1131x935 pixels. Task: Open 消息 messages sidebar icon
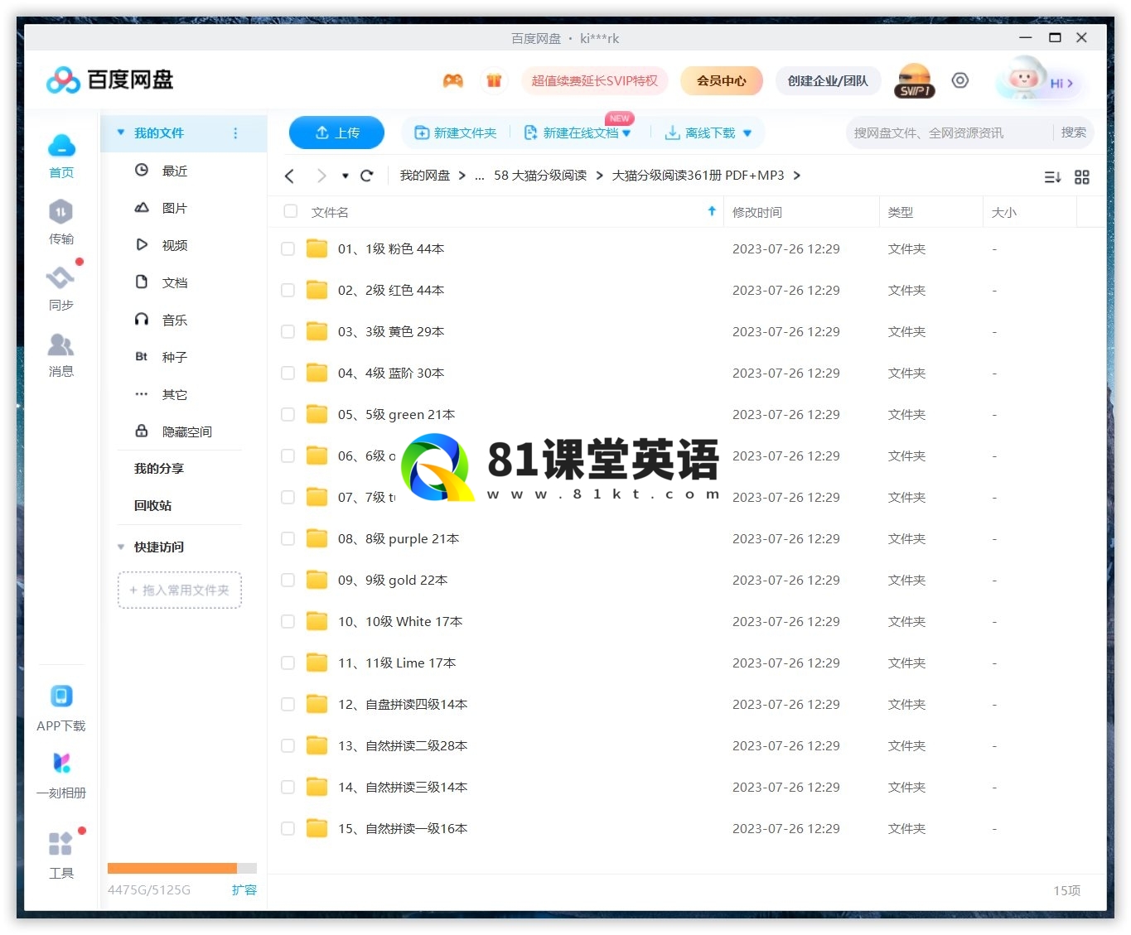pos(61,354)
